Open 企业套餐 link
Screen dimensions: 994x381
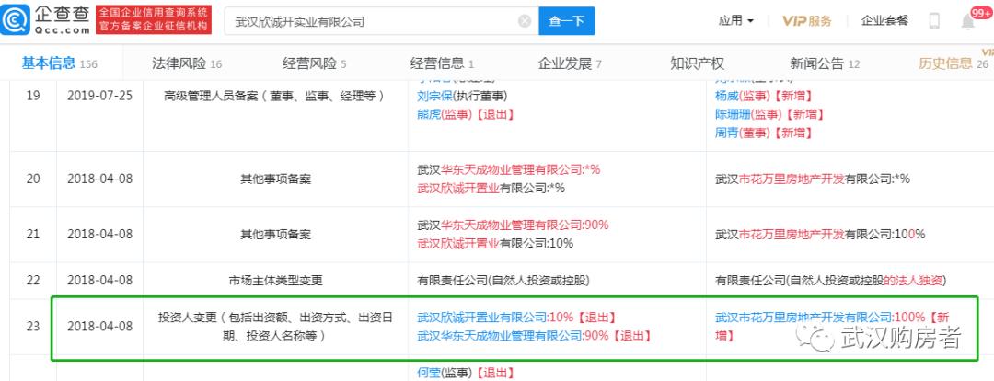[884, 21]
